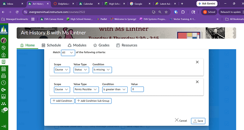Click the Commons arrow icon in sidebar

point(4,90)
